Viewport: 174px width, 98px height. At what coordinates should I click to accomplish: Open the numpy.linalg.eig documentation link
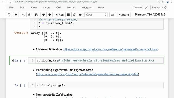click(88, 74)
